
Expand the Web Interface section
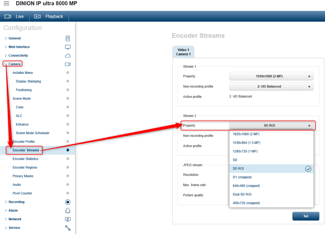[6, 47]
